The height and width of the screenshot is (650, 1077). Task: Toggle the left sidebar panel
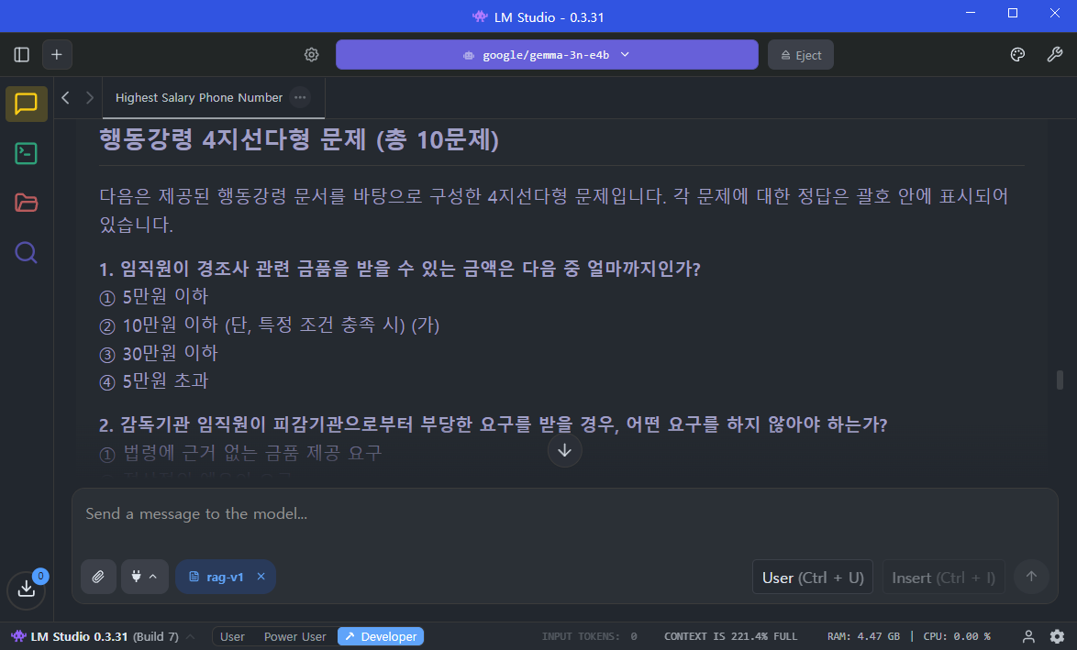tap(22, 55)
